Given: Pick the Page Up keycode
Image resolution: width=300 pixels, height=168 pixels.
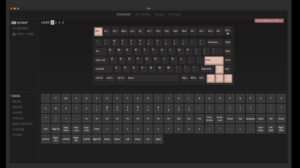Looking at the screenshot, I should (x=56, y=129).
